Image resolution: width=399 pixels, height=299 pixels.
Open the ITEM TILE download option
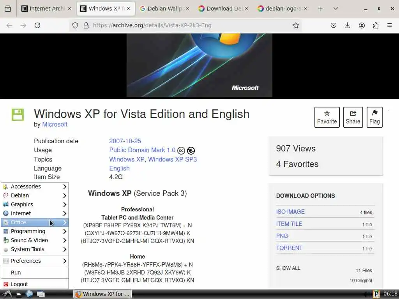click(289, 224)
